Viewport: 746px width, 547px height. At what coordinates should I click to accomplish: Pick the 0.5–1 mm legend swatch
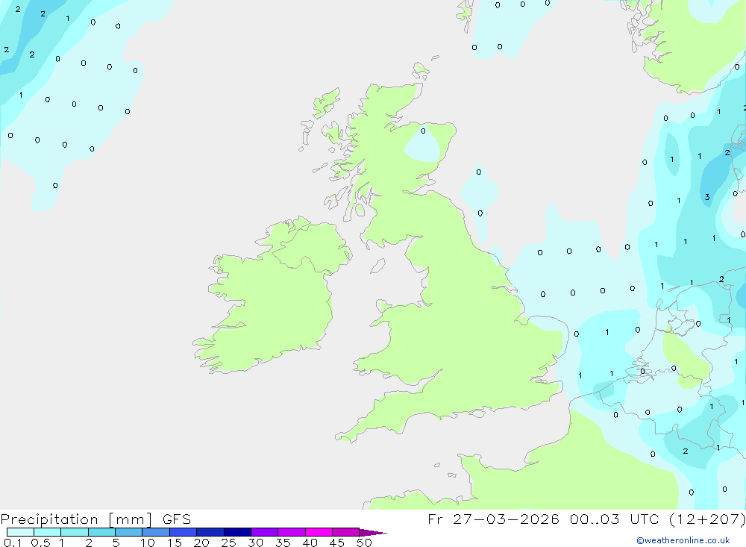pyautogui.click(x=48, y=532)
